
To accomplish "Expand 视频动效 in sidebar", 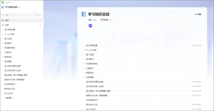I will tap(2, 57).
